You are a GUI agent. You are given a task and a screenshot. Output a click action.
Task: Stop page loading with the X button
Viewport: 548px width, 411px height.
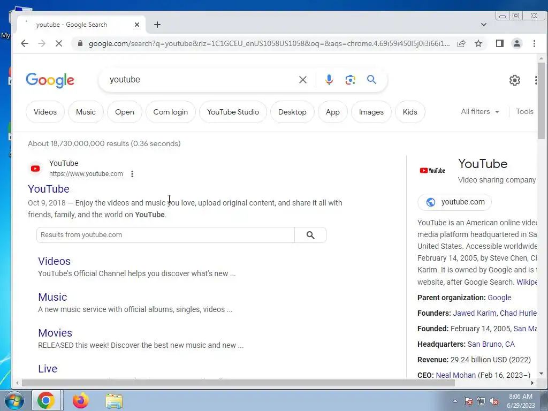pos(59,43)
